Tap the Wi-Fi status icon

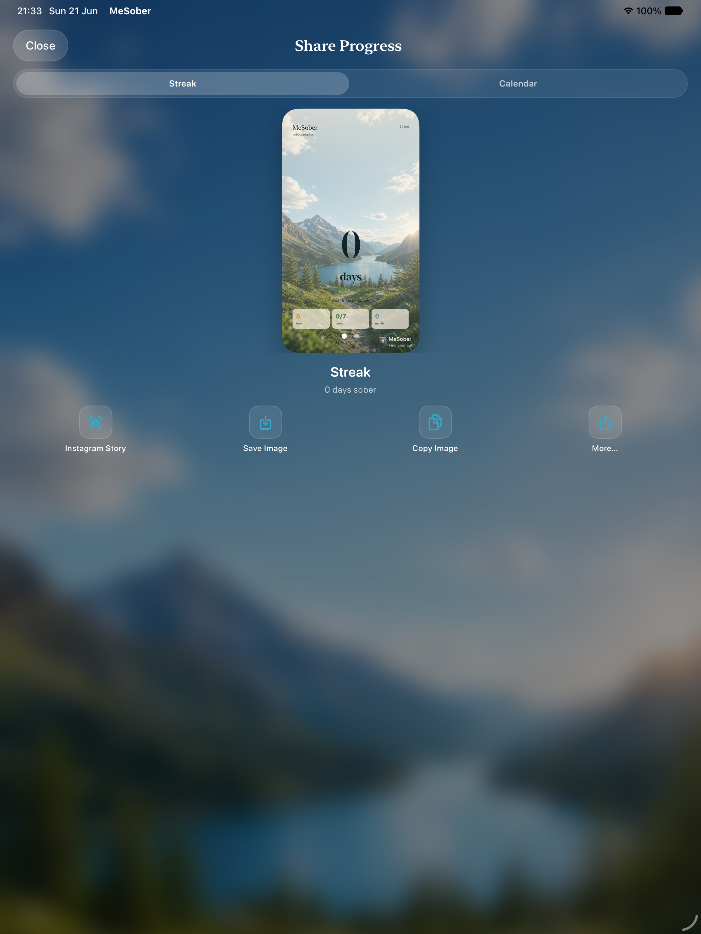628,11
